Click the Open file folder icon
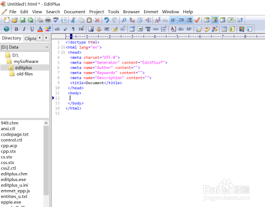265x207 pixels. pyautogui.click(x=14, y=20)
